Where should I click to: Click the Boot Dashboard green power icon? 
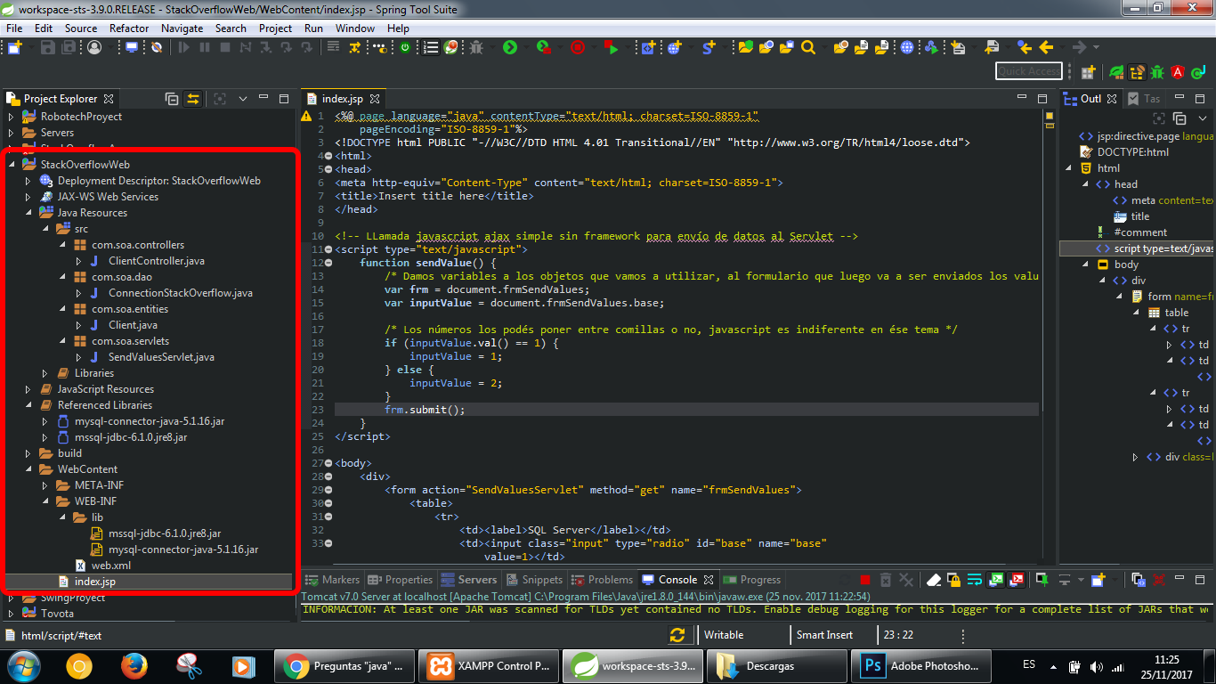click(x=404, y=47)
